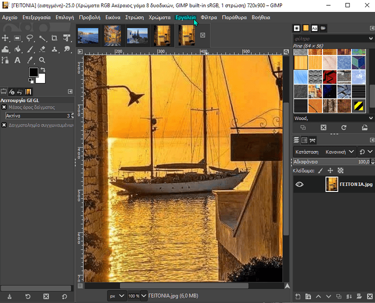Viewport: 375px width, 303px height.
Task: Activate the Text tool
Action: (x=17, y=60)
